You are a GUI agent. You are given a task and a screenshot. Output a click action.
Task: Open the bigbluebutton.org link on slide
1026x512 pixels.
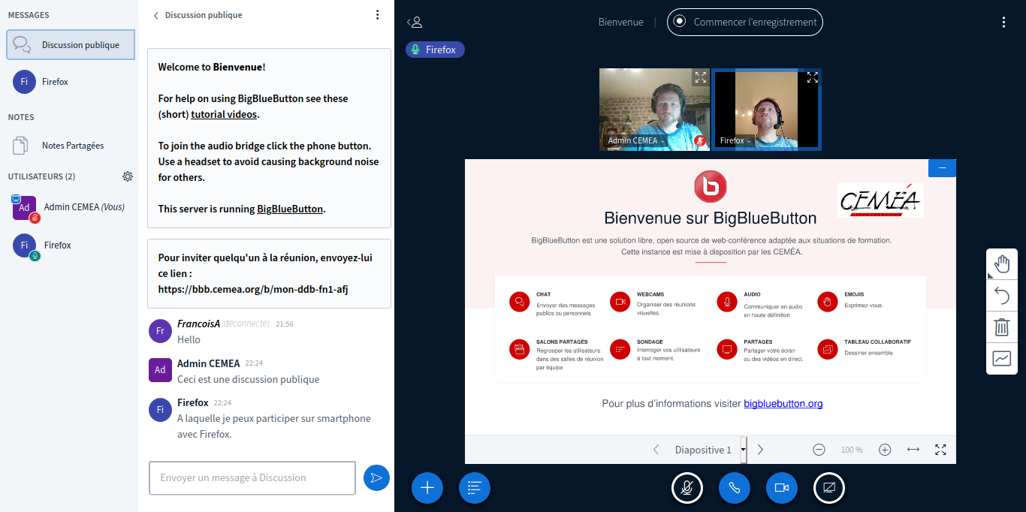tap(783, 404)
